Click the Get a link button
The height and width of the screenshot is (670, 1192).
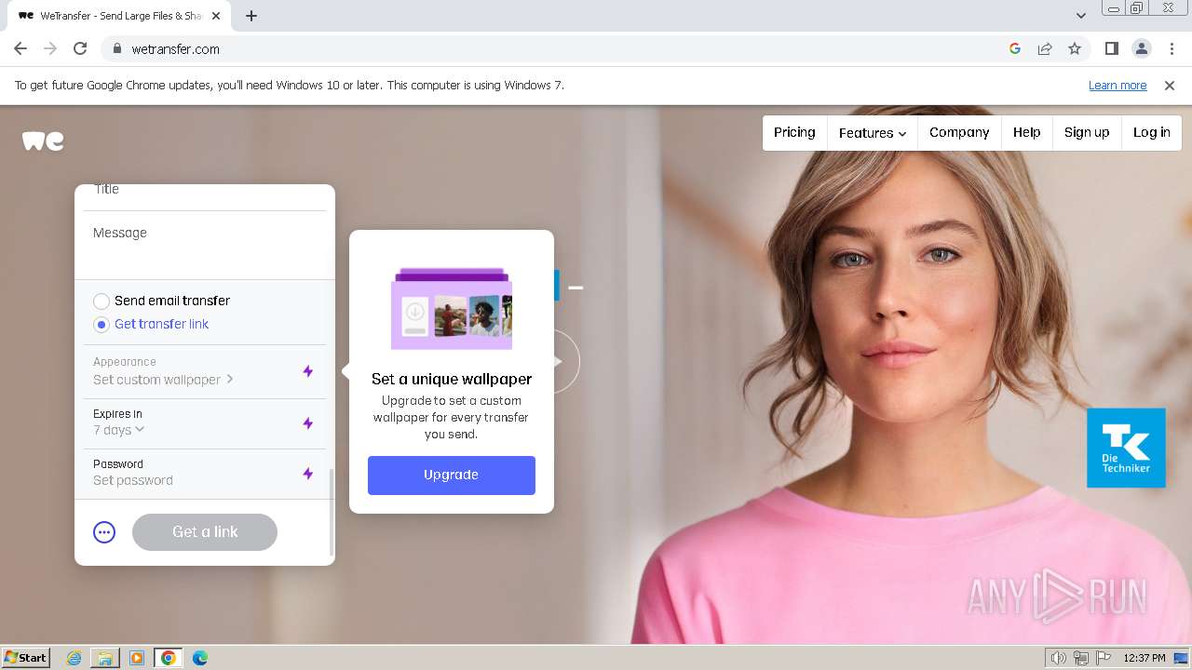click(205, 532)
